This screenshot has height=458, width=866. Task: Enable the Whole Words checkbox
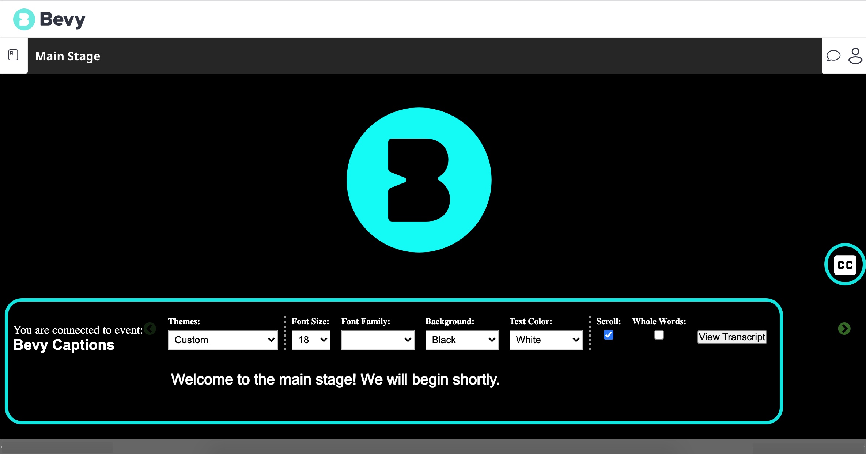(x=659, y=335)
